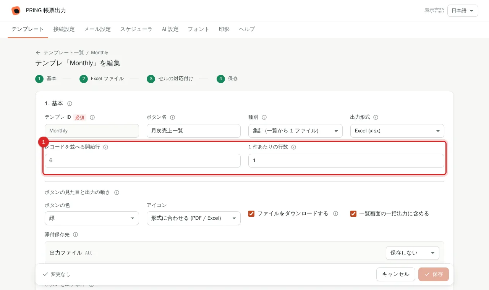Click the ボタン名 input field
This screenshot has height=290, width=489.
[x=194, y=131]
